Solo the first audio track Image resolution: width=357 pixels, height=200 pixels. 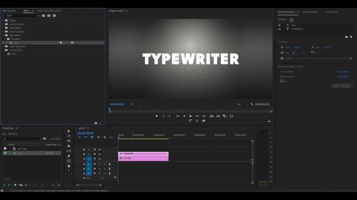coord(104,164)
